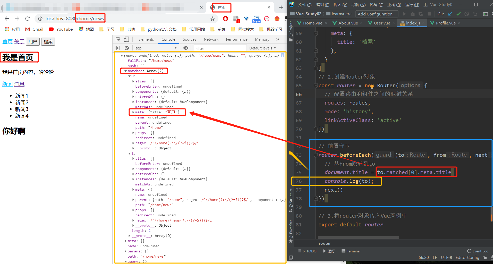Open a new browser tab
The width and height of the screenshot is (493, 264).
[281, 7]
